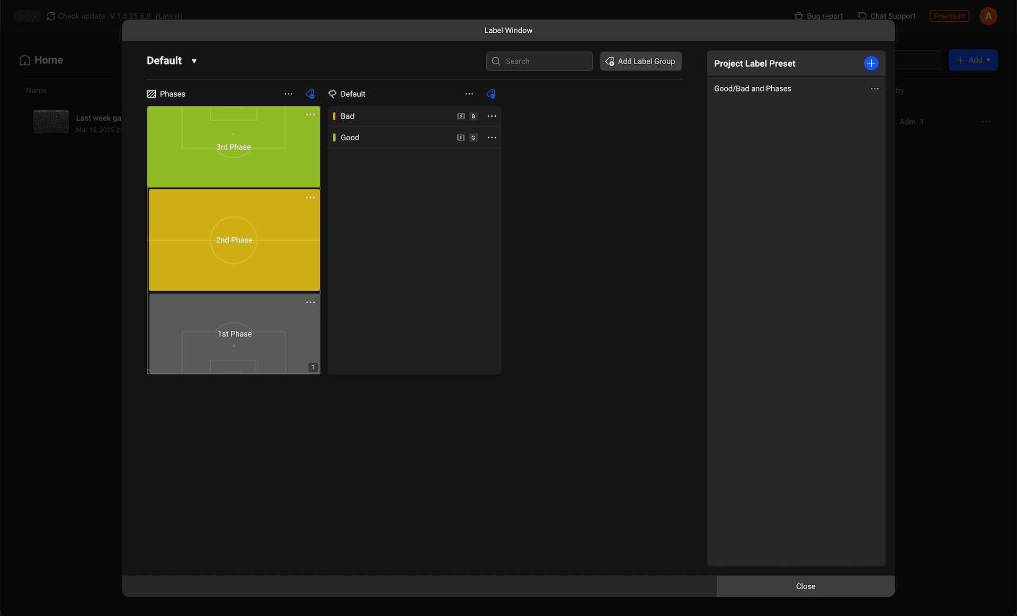This screenshot has width=1017, height=616.
Task: Click the blue add-label icon beside Default
Action: click(490, 94)
